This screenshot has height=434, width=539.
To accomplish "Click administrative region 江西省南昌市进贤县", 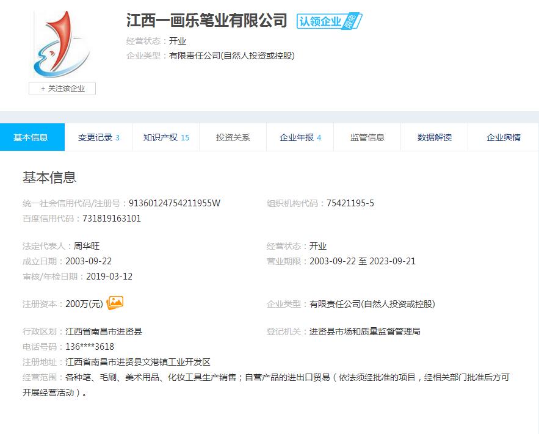I will (104, 331).
